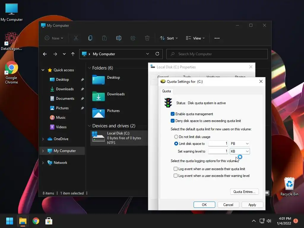Open the Pictures folder icon in Folders
This screenshot has height=228, width=304.
click(x=99, y=113)
